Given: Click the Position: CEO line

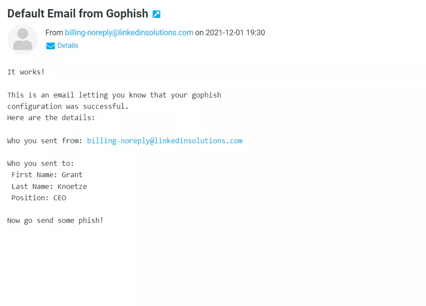Looking at the screenshot, I should tap(38, 198).
